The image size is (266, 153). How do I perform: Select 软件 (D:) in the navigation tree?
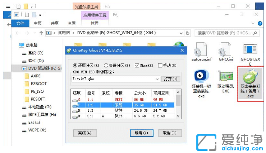click(x=36, y=61)
